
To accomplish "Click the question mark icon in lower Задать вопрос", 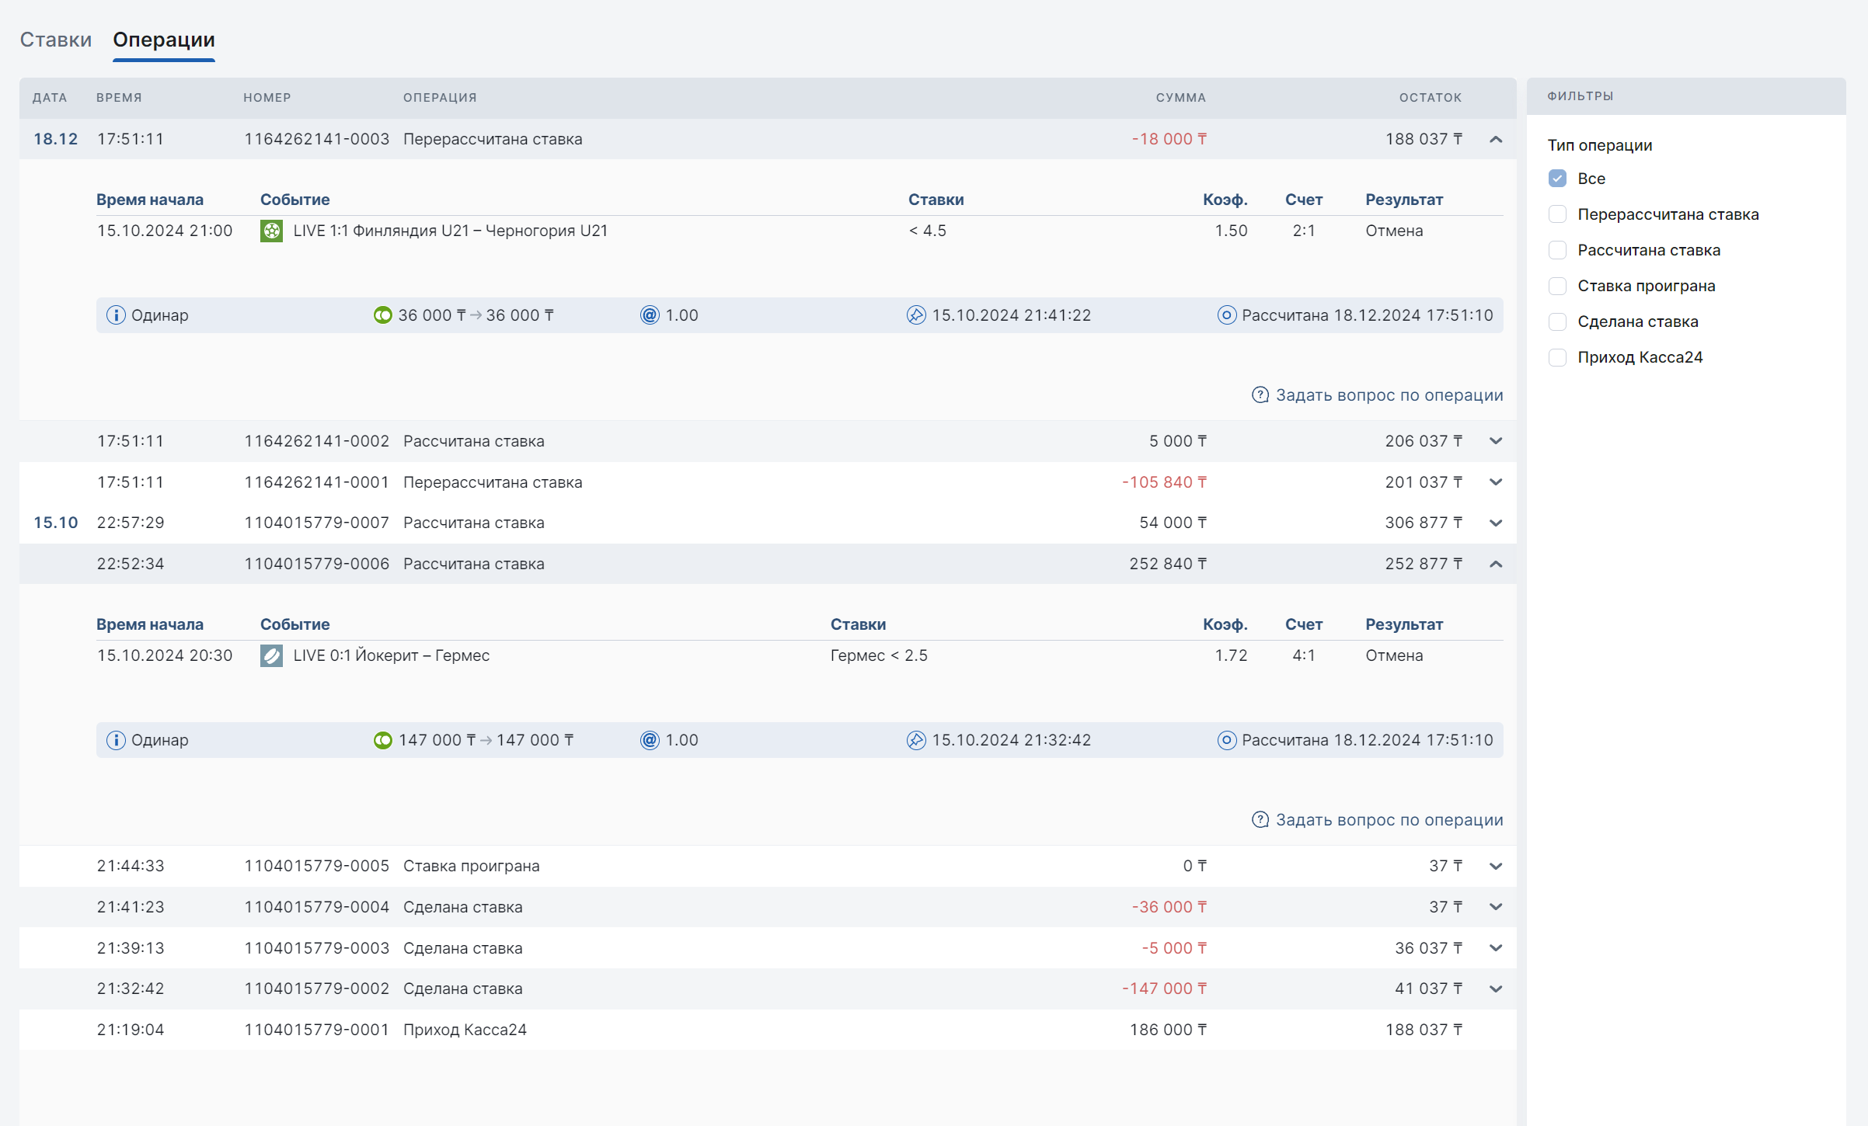I will point(1260,820).
